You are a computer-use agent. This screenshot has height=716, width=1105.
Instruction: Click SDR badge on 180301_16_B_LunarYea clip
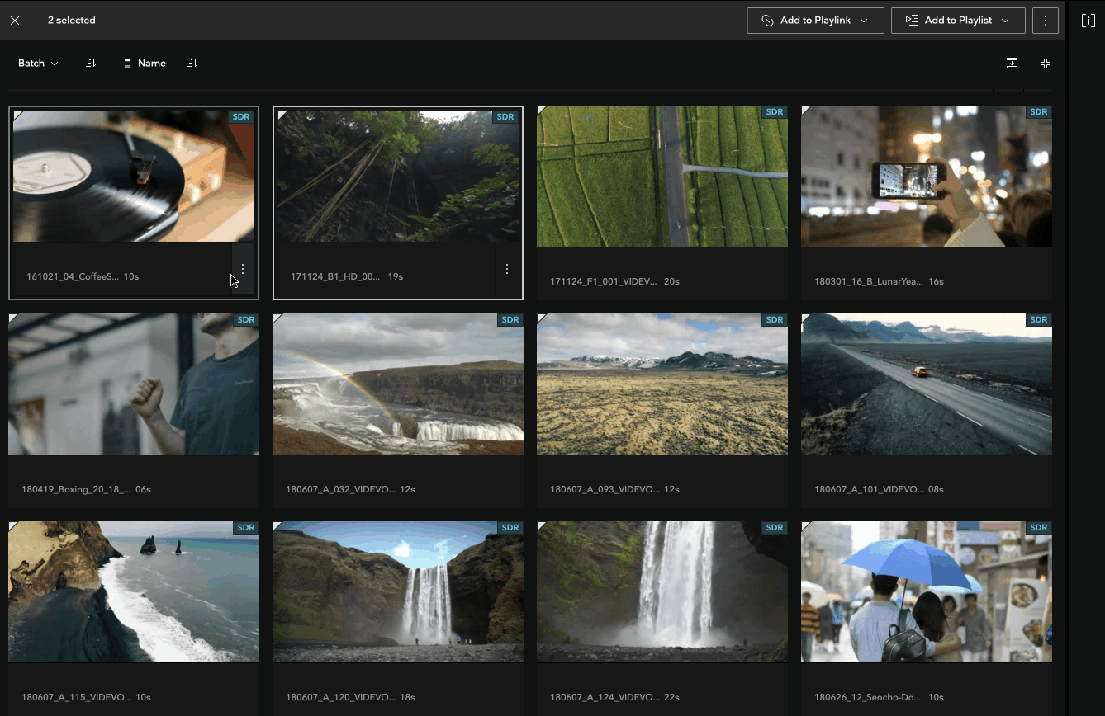(x=1039, y=112)
